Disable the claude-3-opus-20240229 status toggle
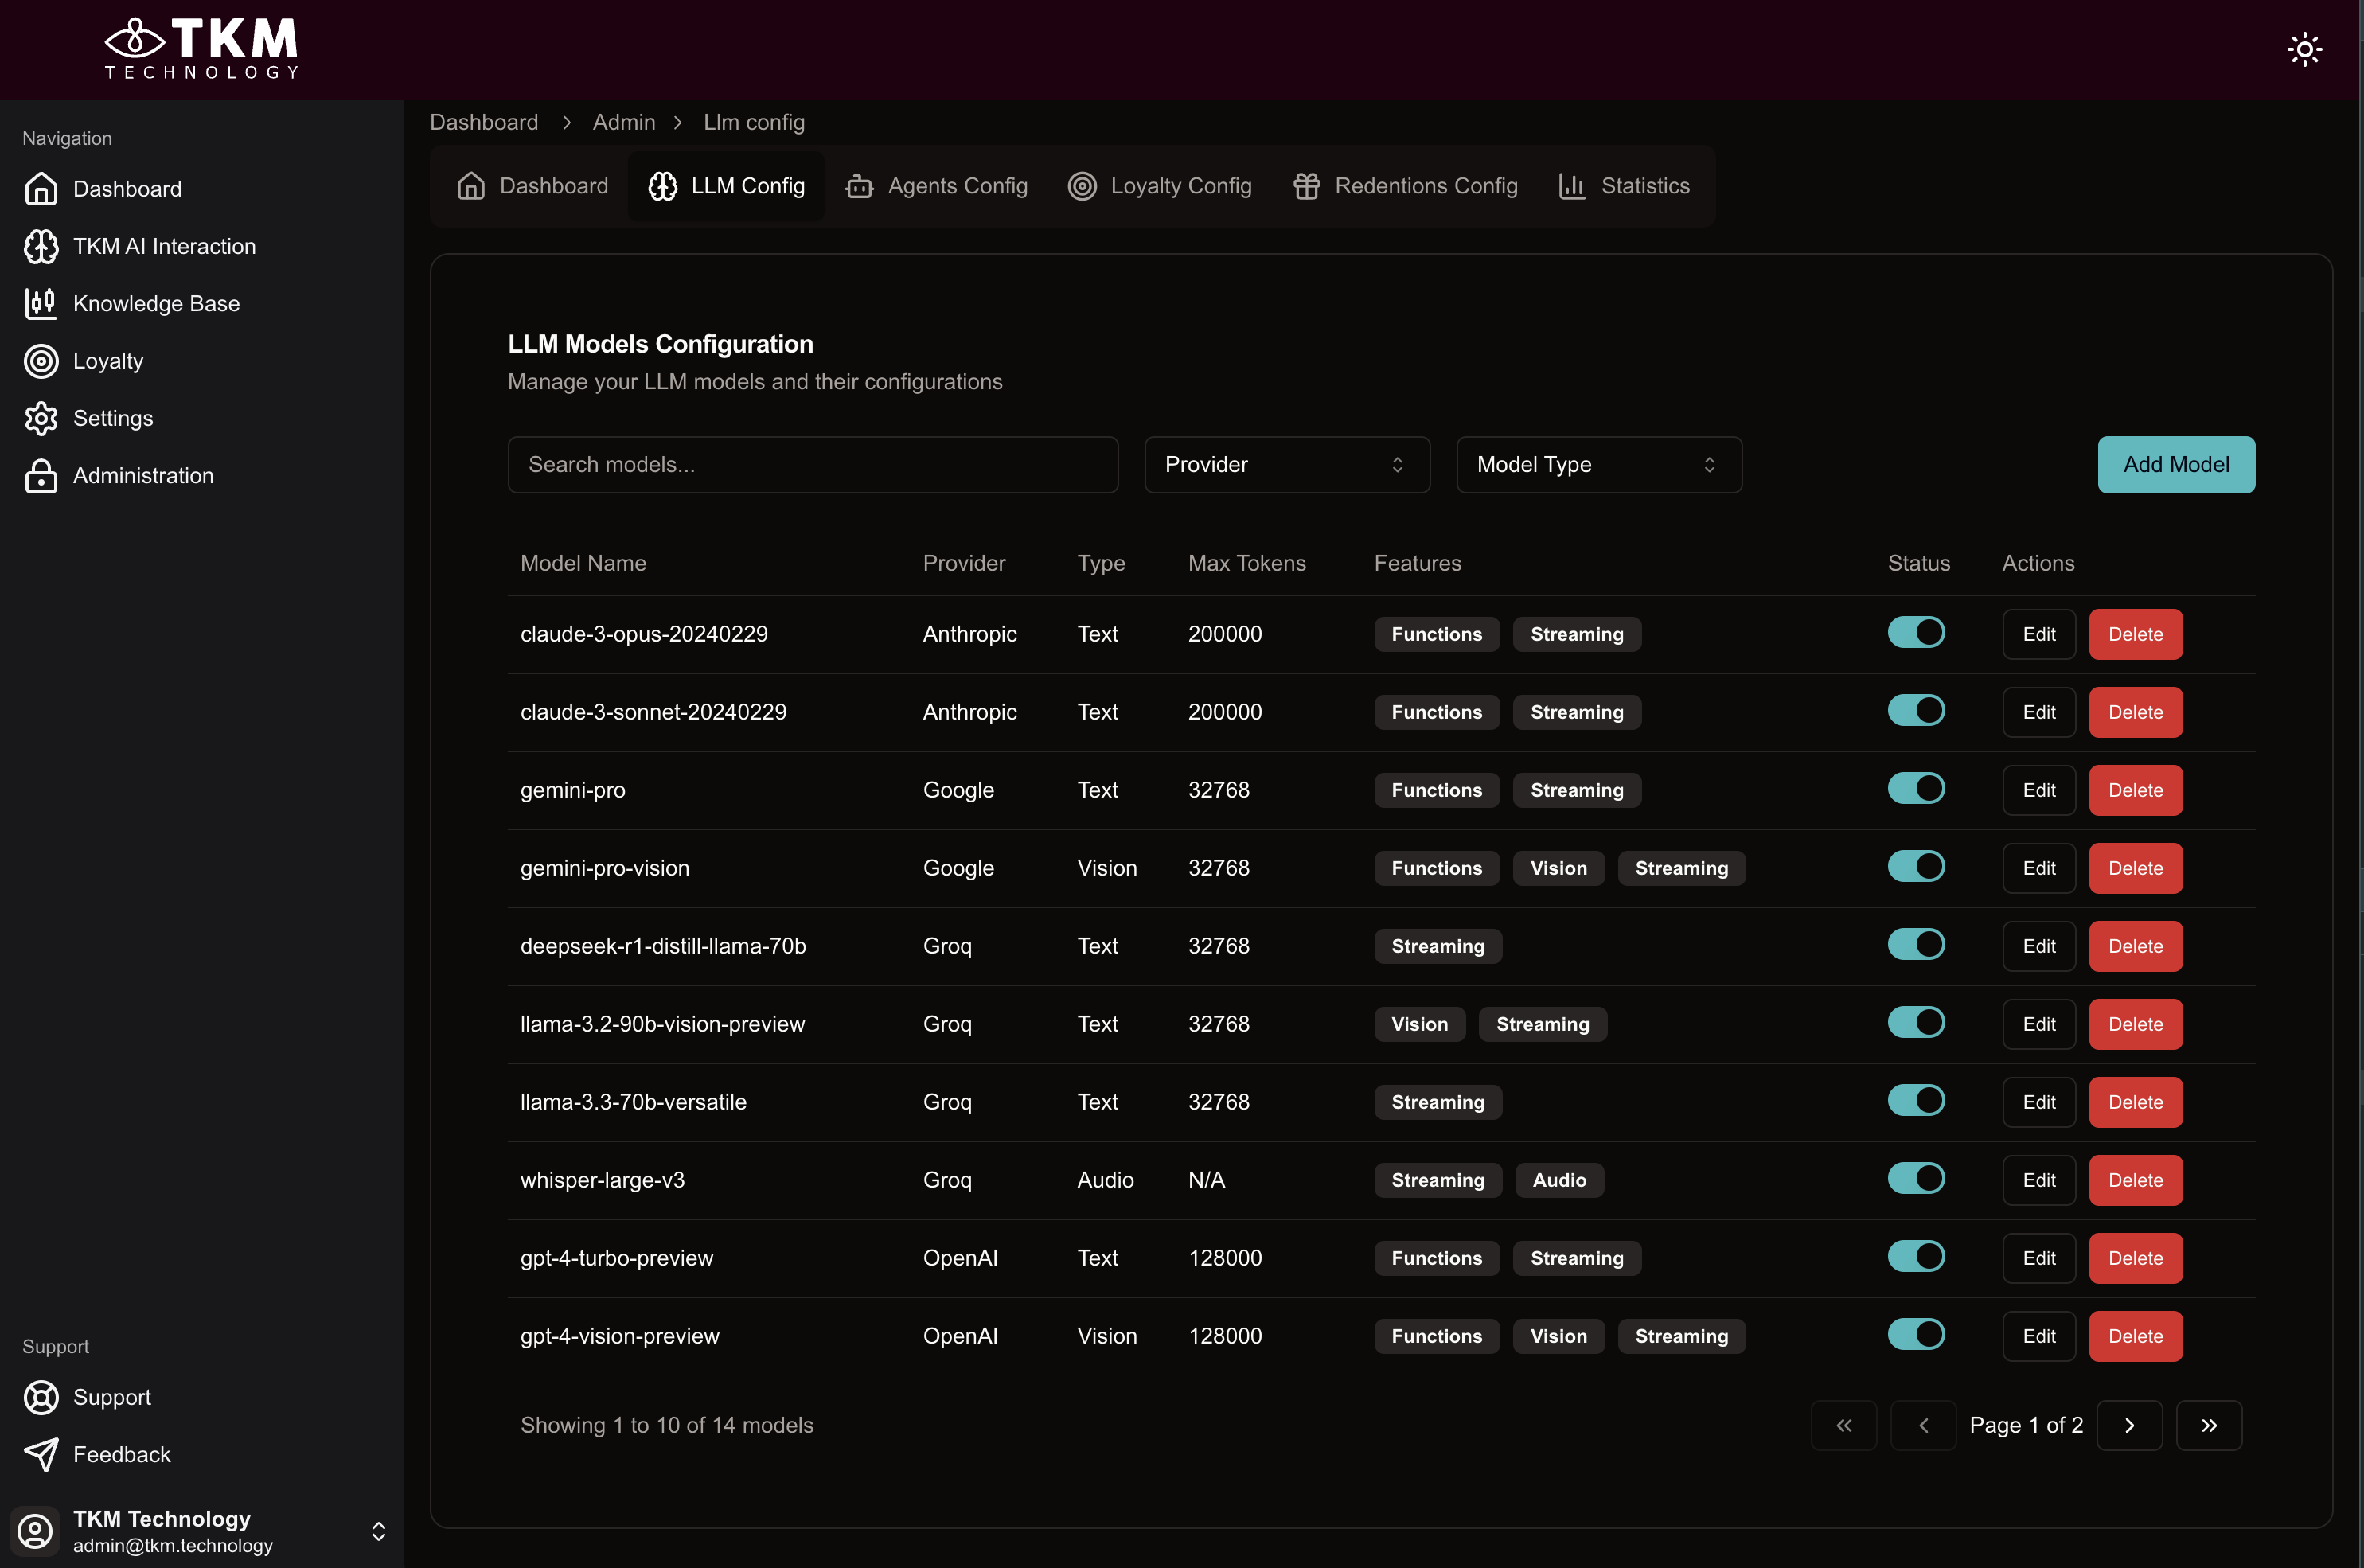Image resolution: width=2364 pixels, height=1568 pixels. (1915, 632)
